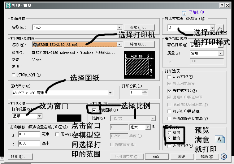Click the 添加 page setup button
234x164 pixels.
pos(139,28)
